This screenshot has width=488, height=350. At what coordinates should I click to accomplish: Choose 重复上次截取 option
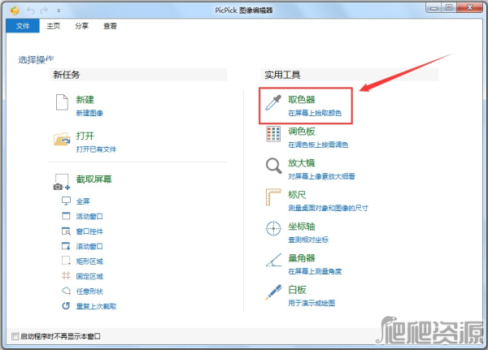coord(96,306)
